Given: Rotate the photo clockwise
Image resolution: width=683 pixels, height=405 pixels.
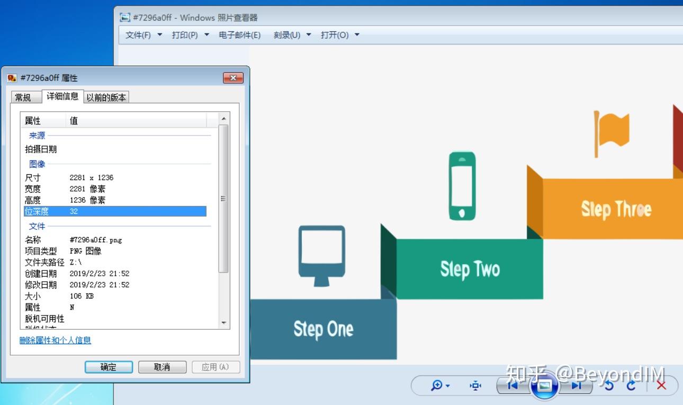Looking at the screenshot, I should pos(631,385).
